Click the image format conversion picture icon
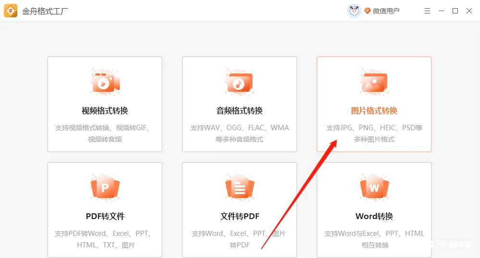This screenshot has width=480, height=258. point(374,83)
